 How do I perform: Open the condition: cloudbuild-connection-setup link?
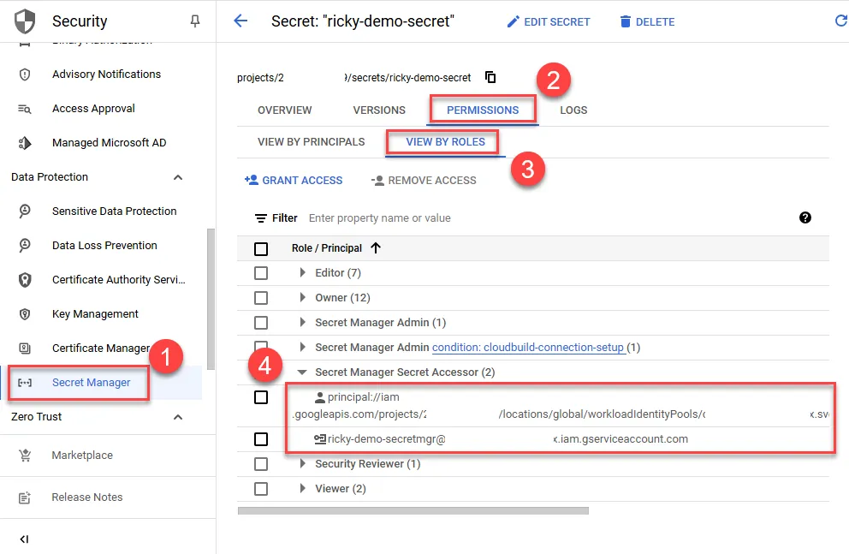pos(528,348)
